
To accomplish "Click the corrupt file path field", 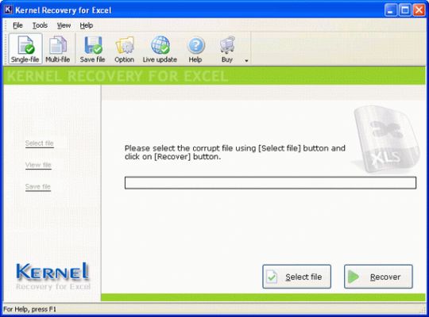I will (x=270, y=182).
